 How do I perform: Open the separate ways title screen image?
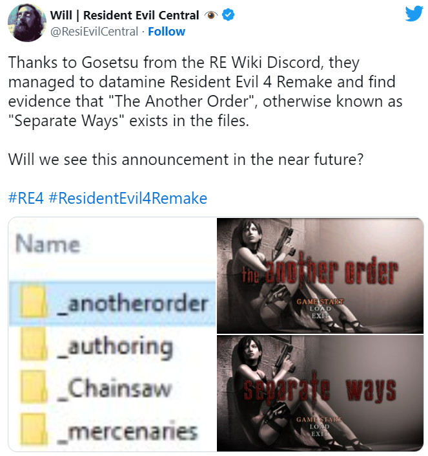(320, 393)
